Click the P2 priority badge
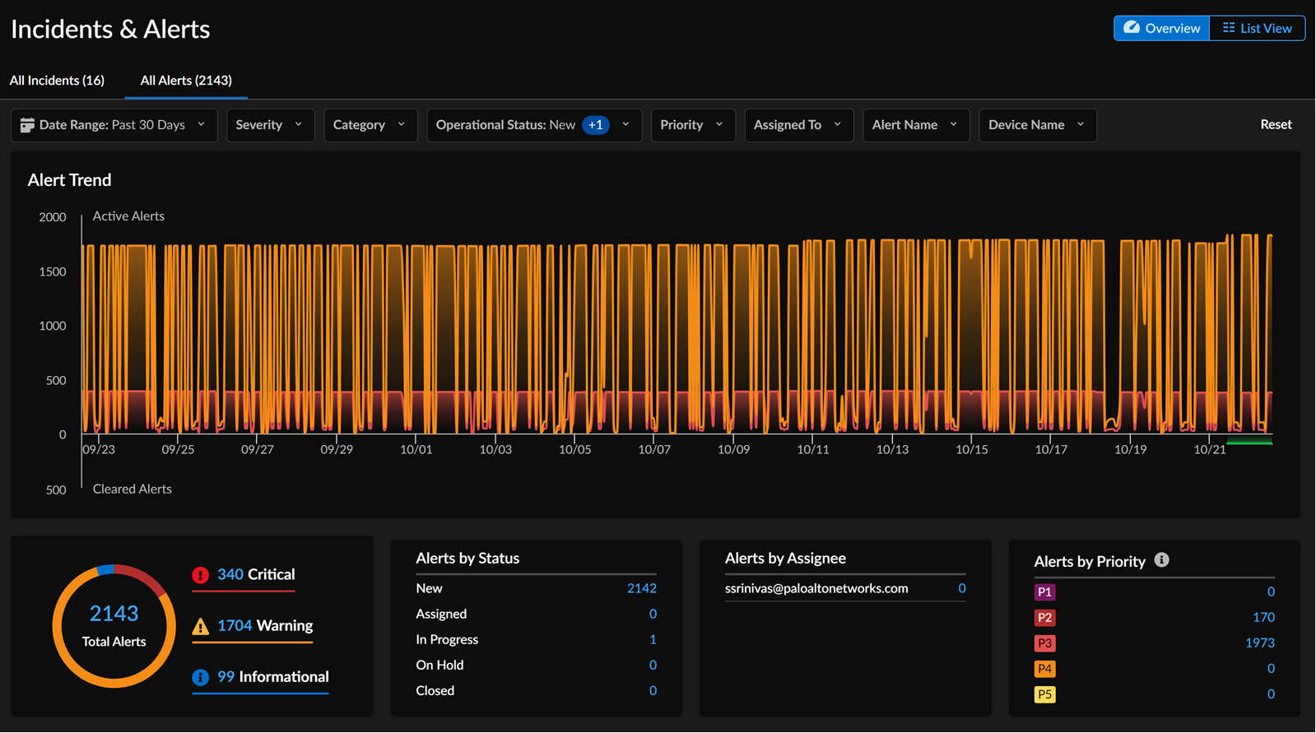This screenshot has height=733, width=1316. tap(1044, 618)
